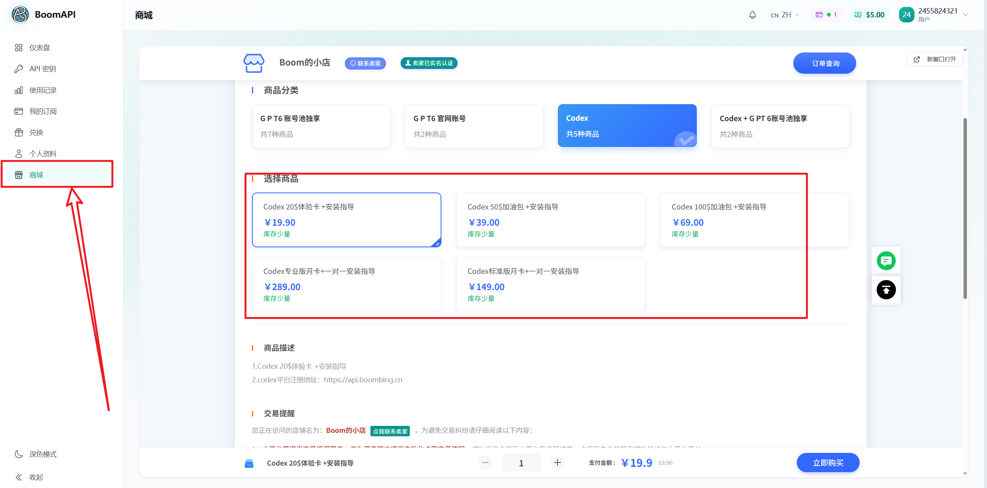Click the blue shopping bag icon
This screenshot has height=488, width=987.
(x=249, y=463)
